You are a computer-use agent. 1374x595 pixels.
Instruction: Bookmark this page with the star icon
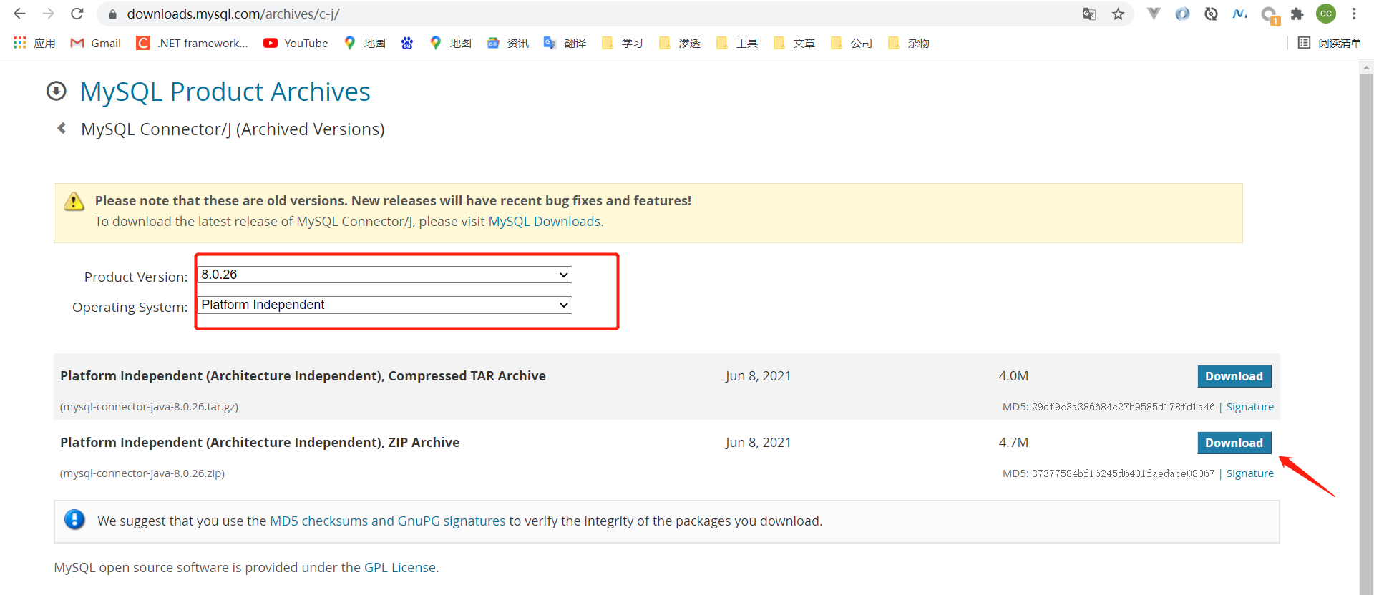pos(1118,14)
